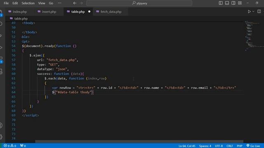The width and height of the screenshot is (264, 148).
Task: Open the Run and Debug activity icon
Action: point(1,48)
